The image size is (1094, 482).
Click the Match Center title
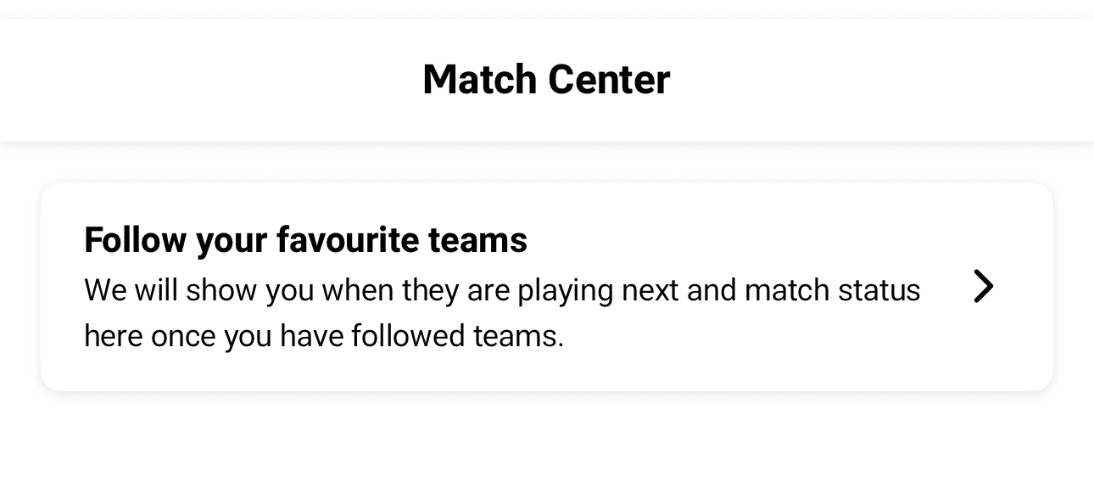[546, 80]
